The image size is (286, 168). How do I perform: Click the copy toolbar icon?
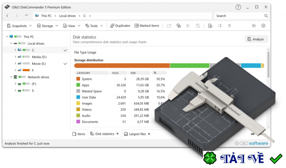[x=178, y=26]
